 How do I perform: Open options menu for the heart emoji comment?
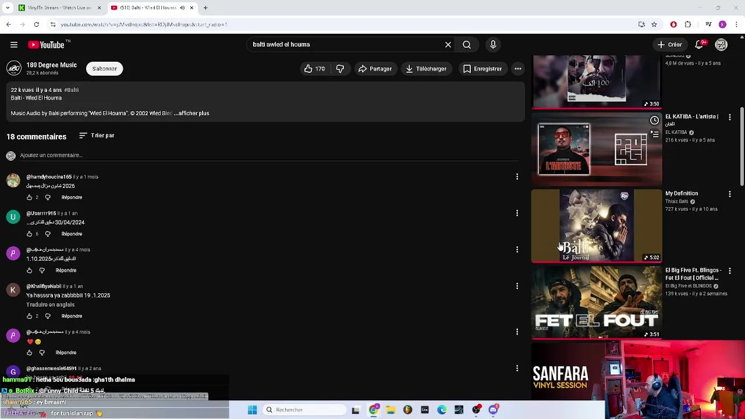pyautogui.click(x=517, y=332)
